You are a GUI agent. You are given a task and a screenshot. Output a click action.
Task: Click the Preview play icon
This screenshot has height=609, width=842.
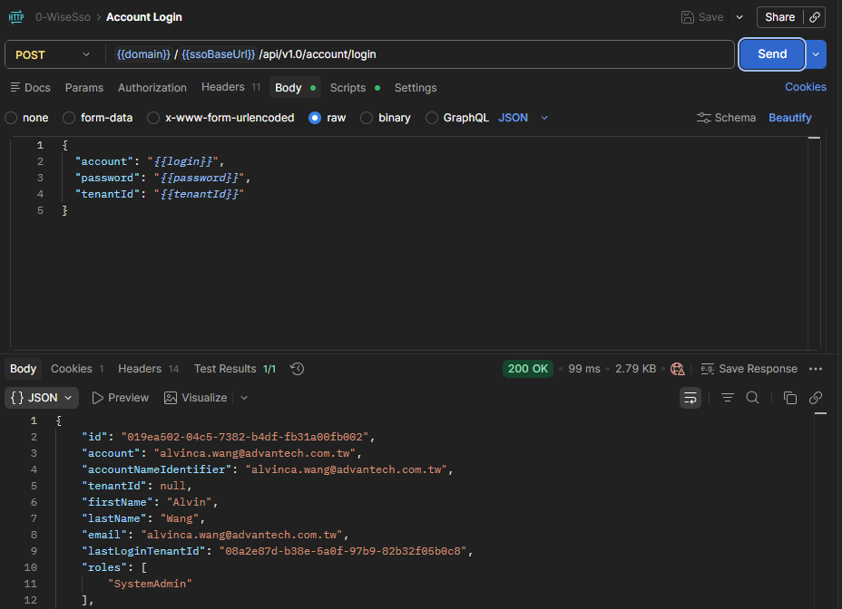97,398
